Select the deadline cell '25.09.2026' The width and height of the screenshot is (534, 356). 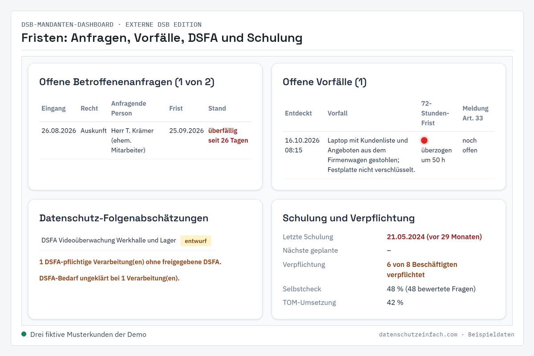186,130
